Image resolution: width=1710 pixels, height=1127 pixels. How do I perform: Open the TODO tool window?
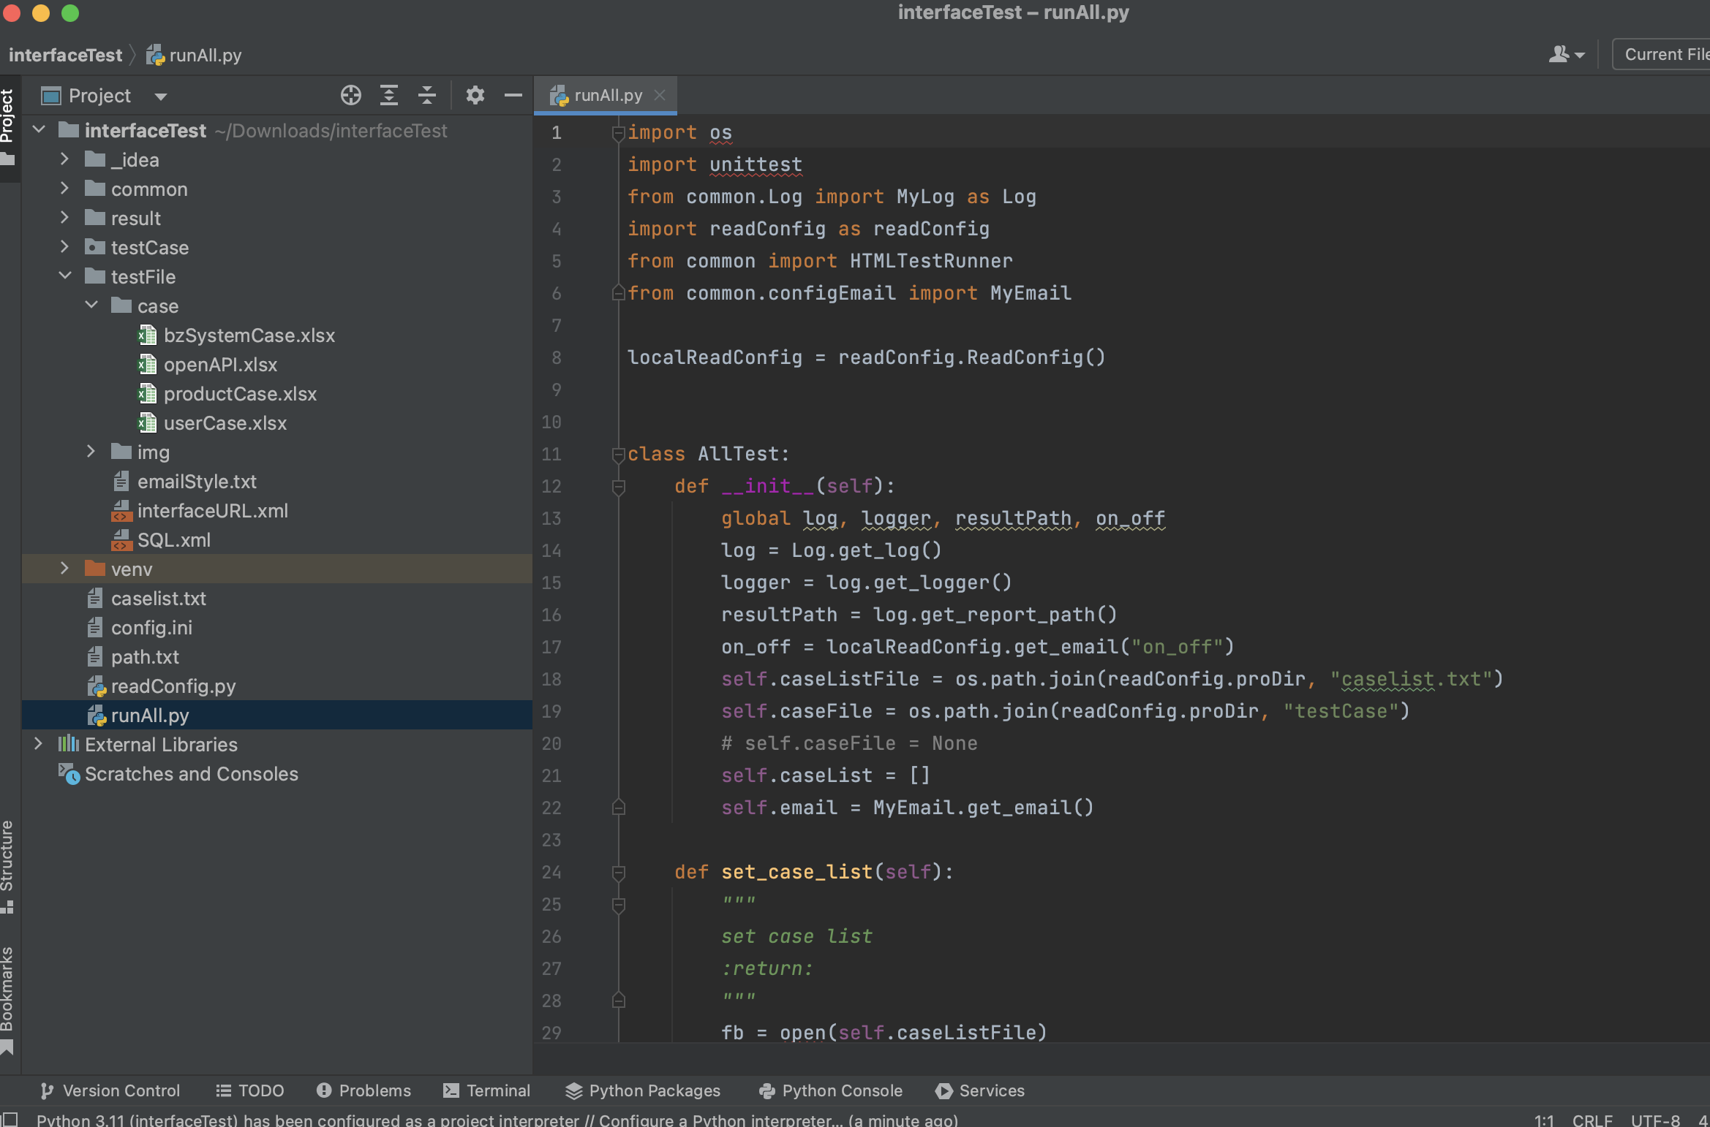250,1090
